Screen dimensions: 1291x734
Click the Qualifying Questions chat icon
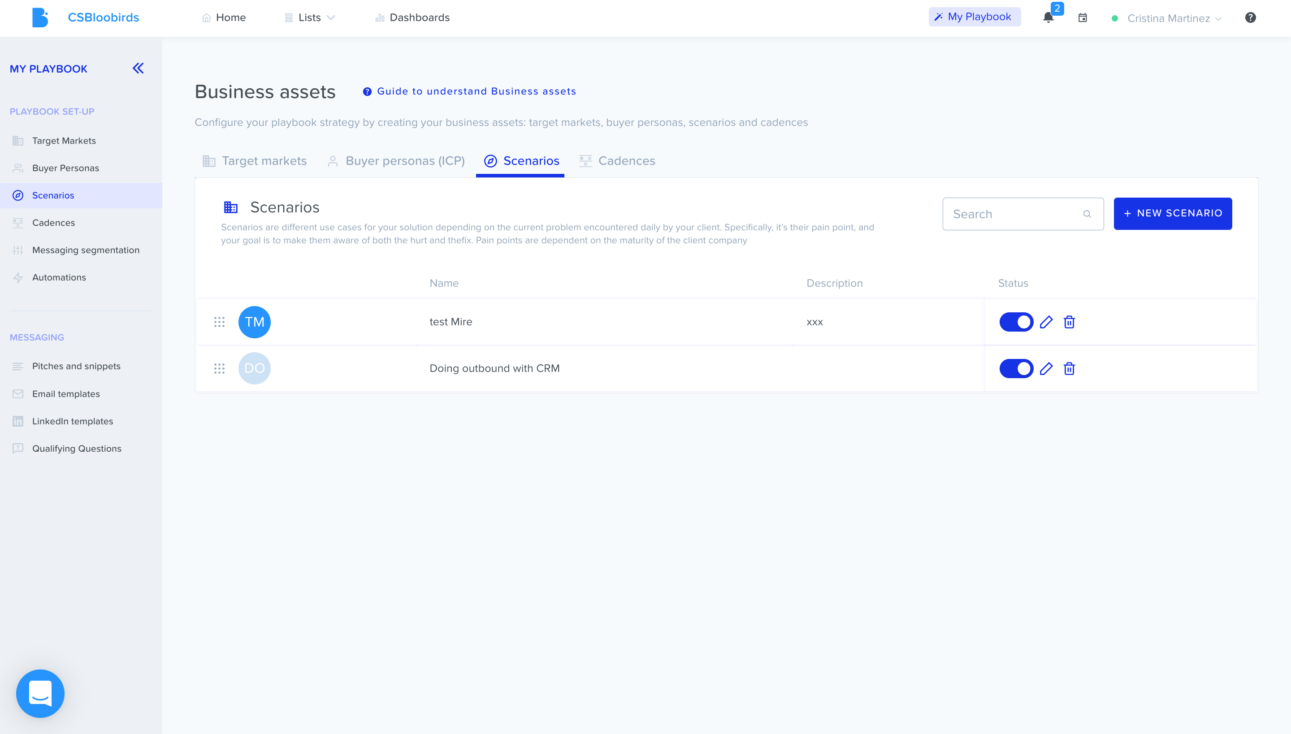18,448
